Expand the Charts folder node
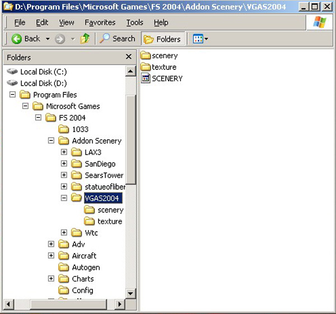Viewport: 336px width, 314px height. click(x=51, y=278)
